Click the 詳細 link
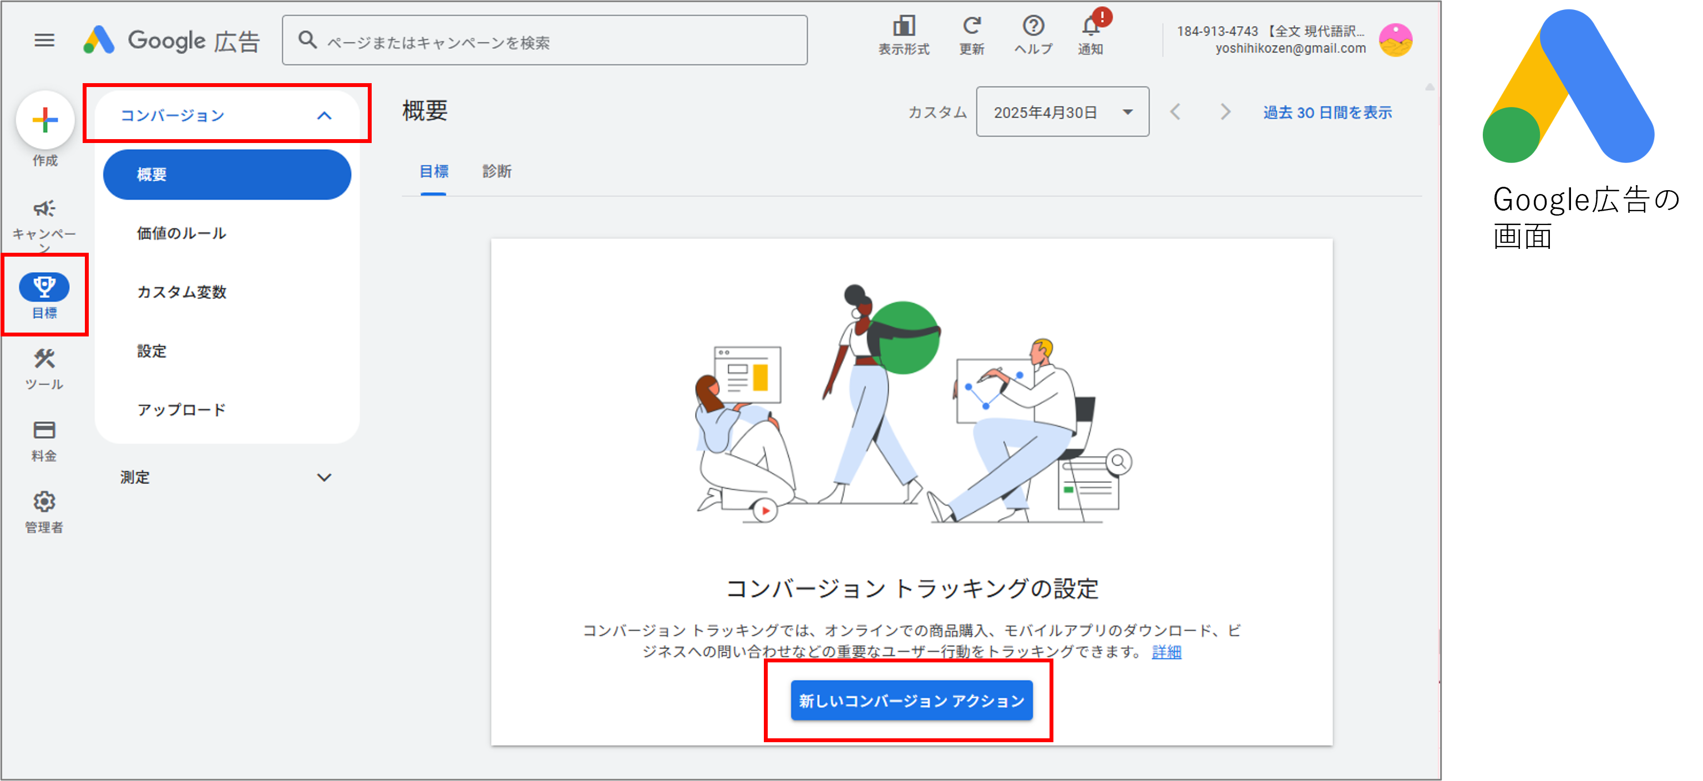The image size is (1703, 781). [1166, 652]
